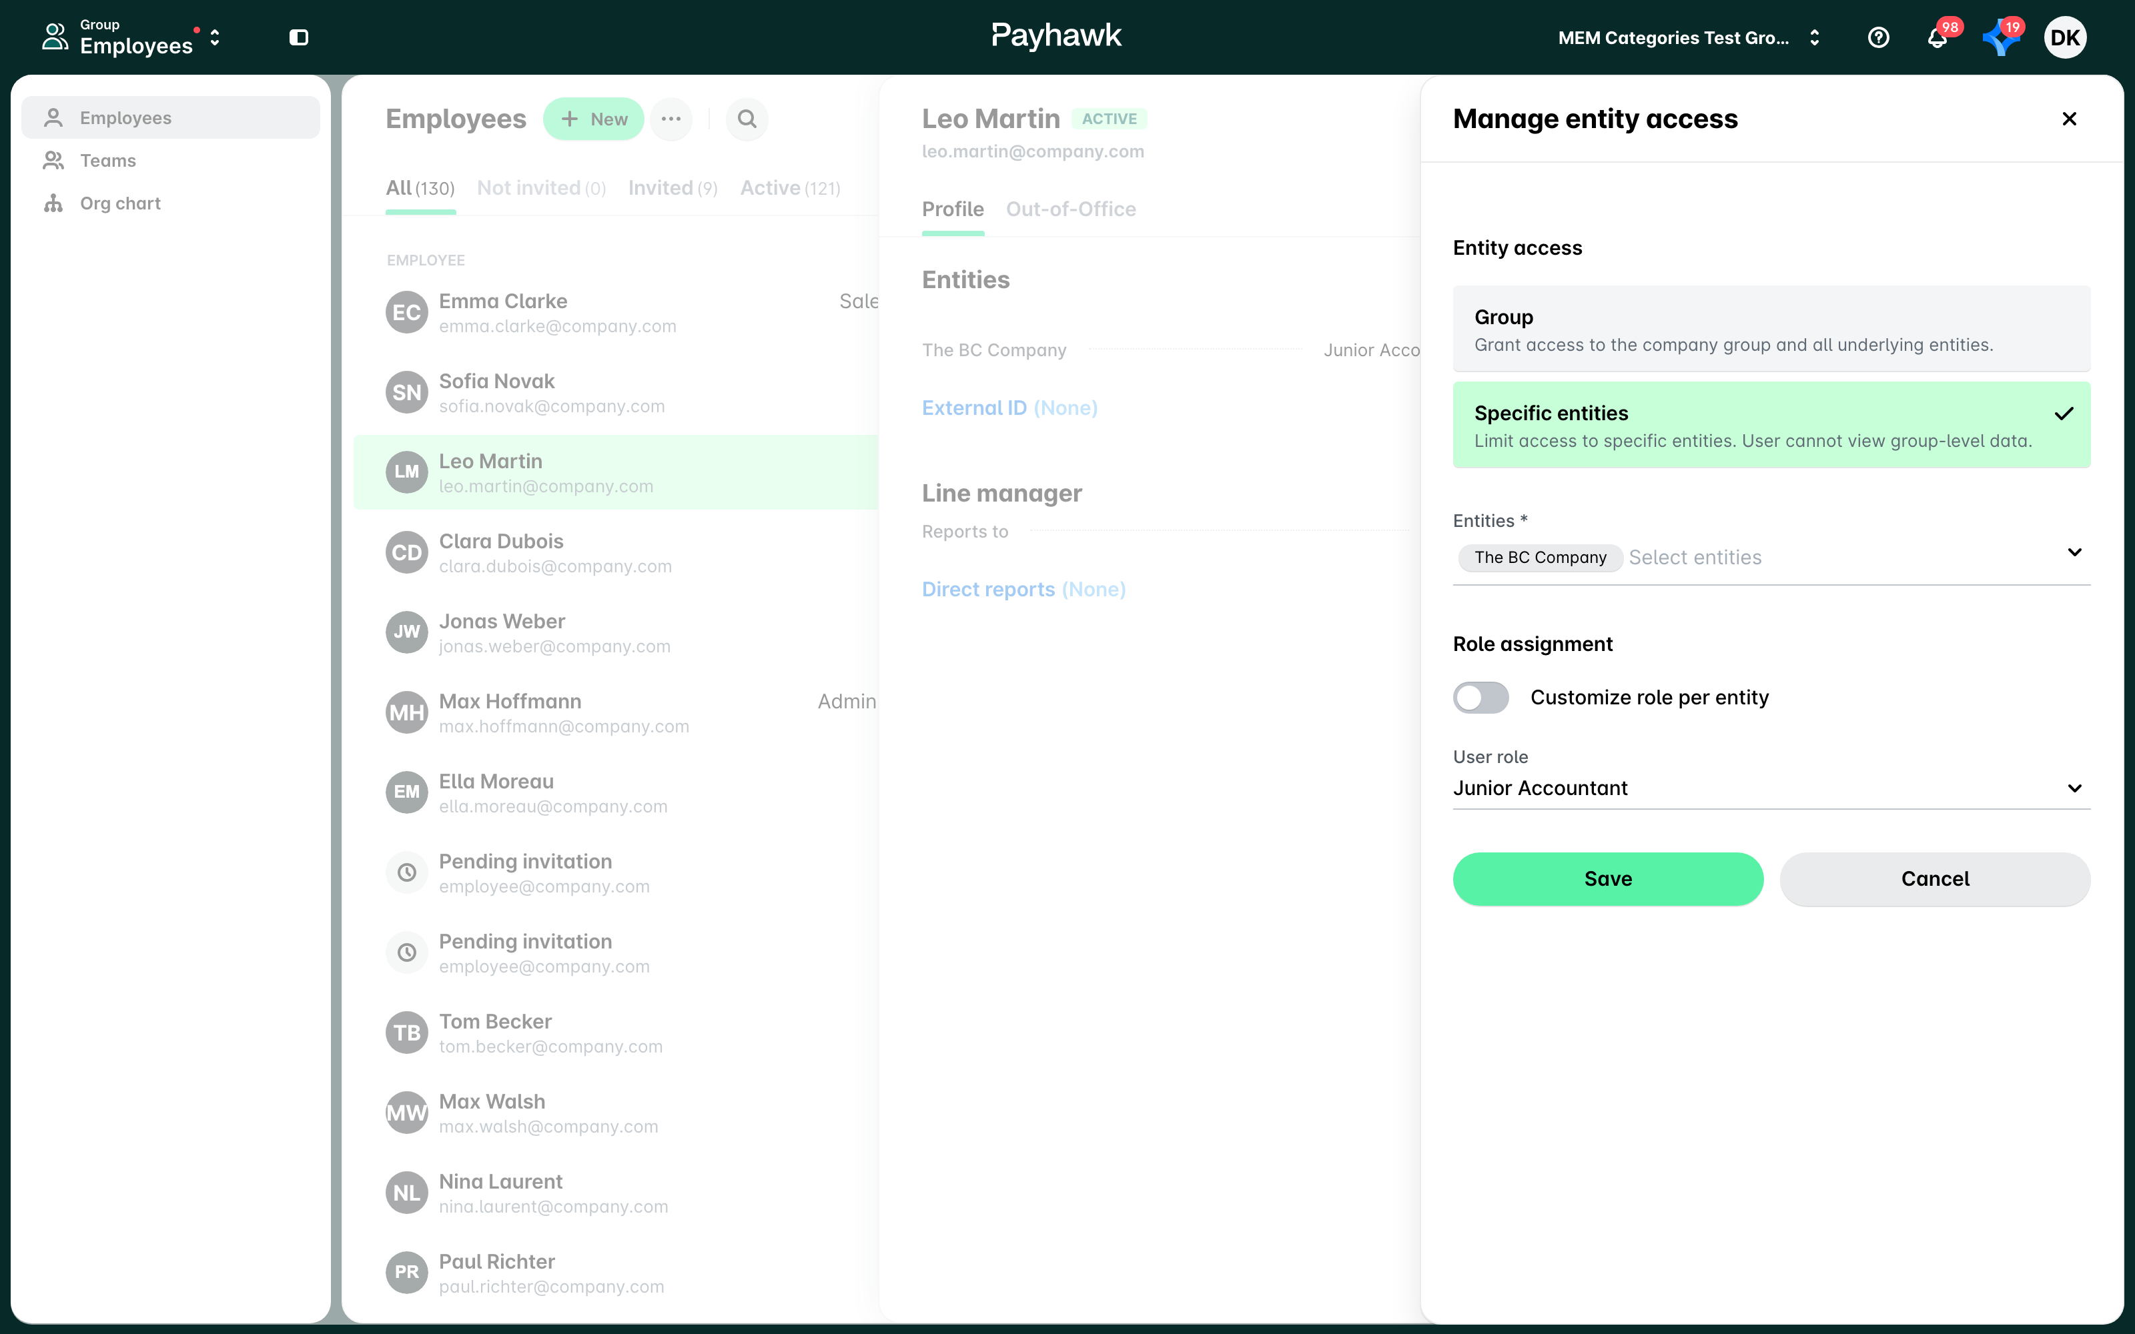Click the Payhawk logo
This screenshot has height=1334, width=2135.
1056,35
